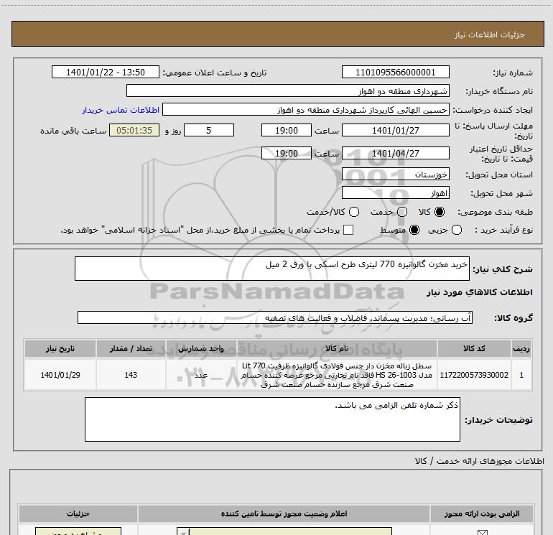The height and width of the screenshot is (535, 553).
Task: Click the price validity date 1401/04/27
Action: click(x=395, y=153)
